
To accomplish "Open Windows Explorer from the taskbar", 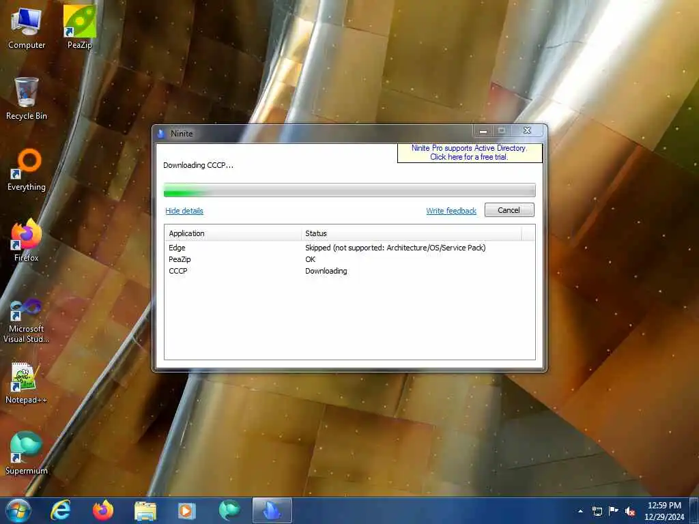I will pos(145,510).
